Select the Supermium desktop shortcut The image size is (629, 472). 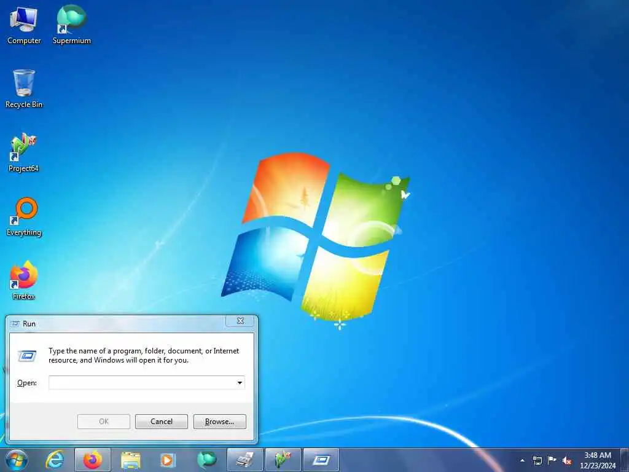71,25
